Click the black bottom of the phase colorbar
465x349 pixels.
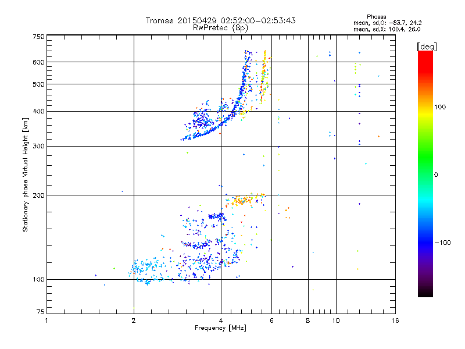click(425, 293)
